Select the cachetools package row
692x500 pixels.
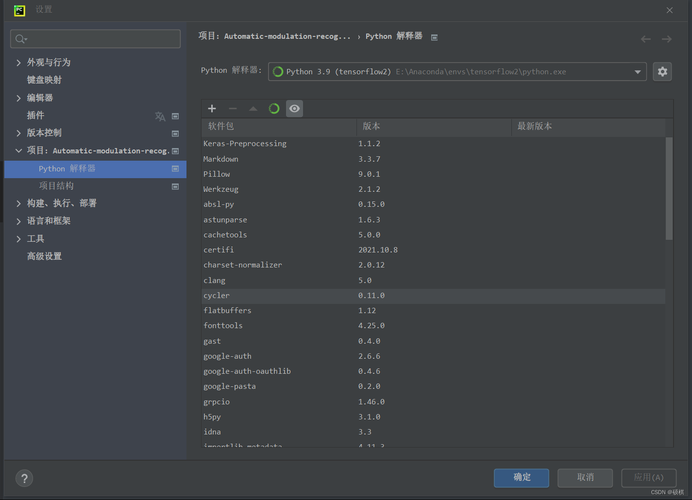pyautogui.click(x=434, y=235)
